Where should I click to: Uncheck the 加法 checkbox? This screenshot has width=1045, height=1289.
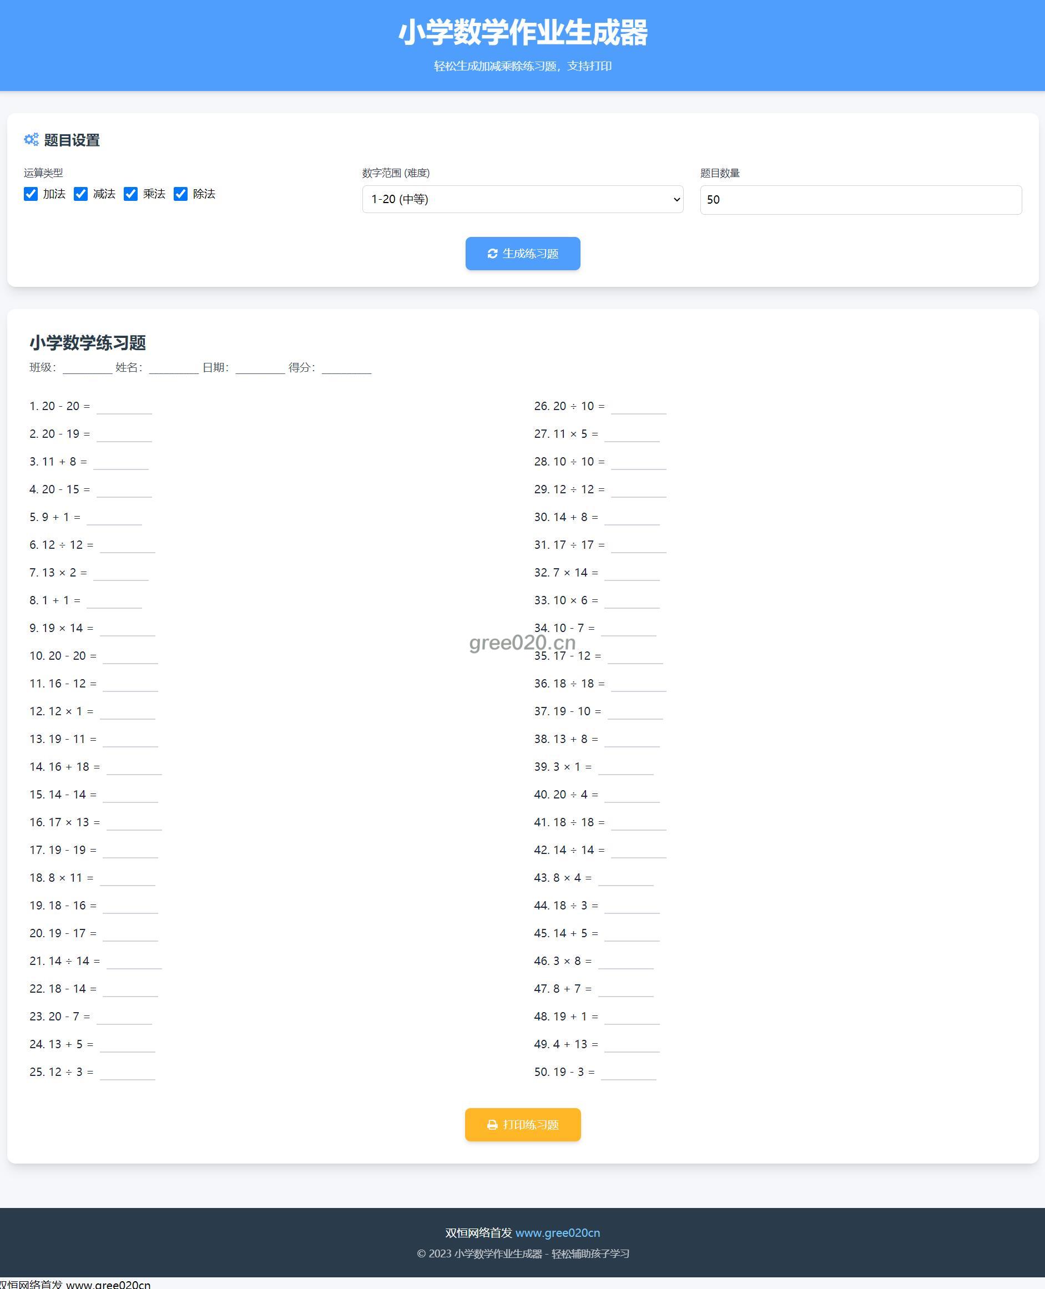pyautogui.click(x=31, y=194)
